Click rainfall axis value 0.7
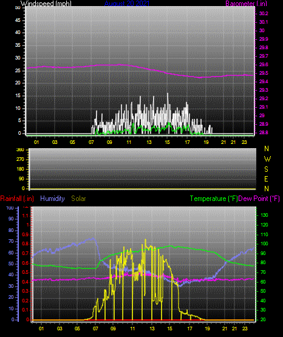 coord(26,253)
